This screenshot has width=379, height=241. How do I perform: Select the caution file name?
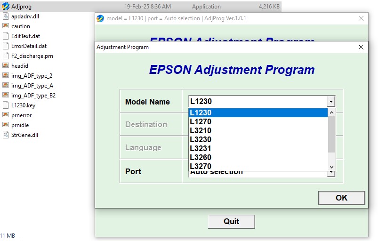(21, 26)
